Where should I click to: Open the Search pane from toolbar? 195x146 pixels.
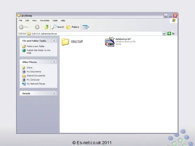point(58,27)
